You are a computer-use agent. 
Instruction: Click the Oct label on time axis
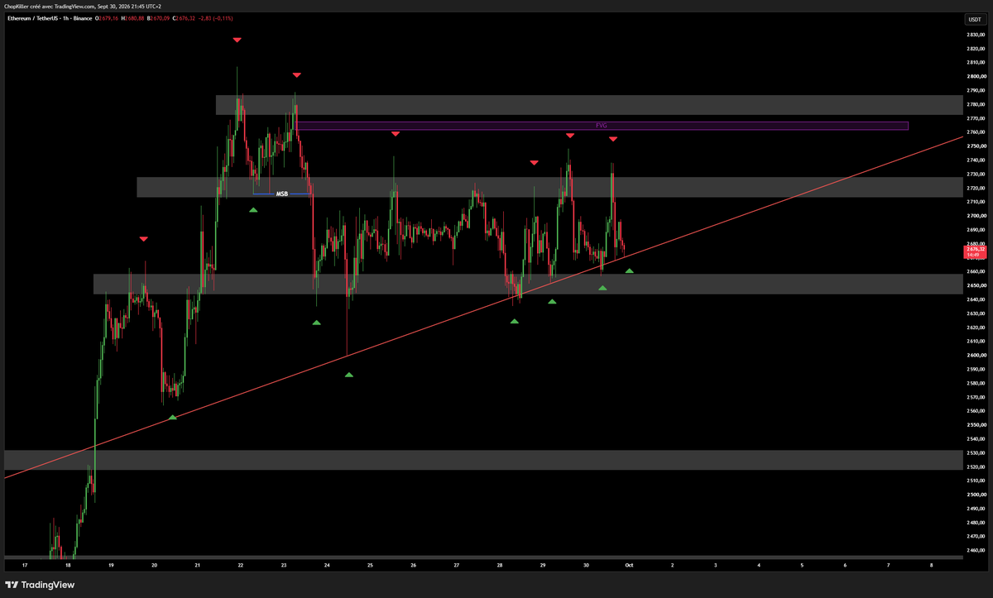click(629, 565)
